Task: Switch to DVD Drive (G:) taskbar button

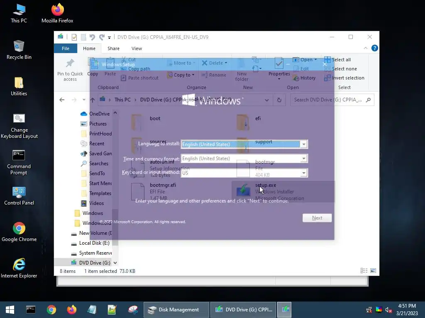Action: pos(243,310)
